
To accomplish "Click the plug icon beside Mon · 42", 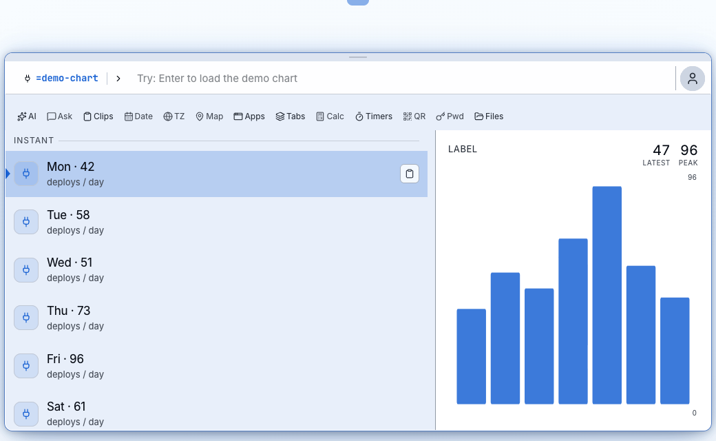I will click(x=26, y=174).
